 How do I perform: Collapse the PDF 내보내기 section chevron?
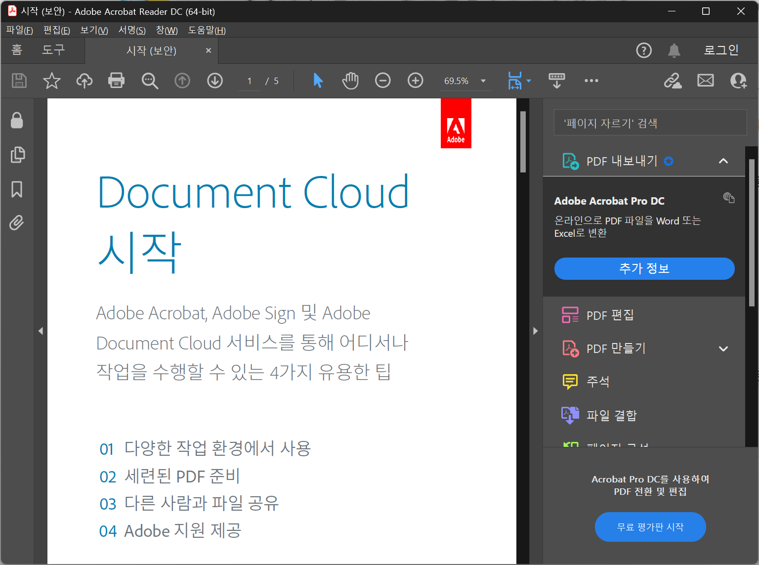point(723,161)
